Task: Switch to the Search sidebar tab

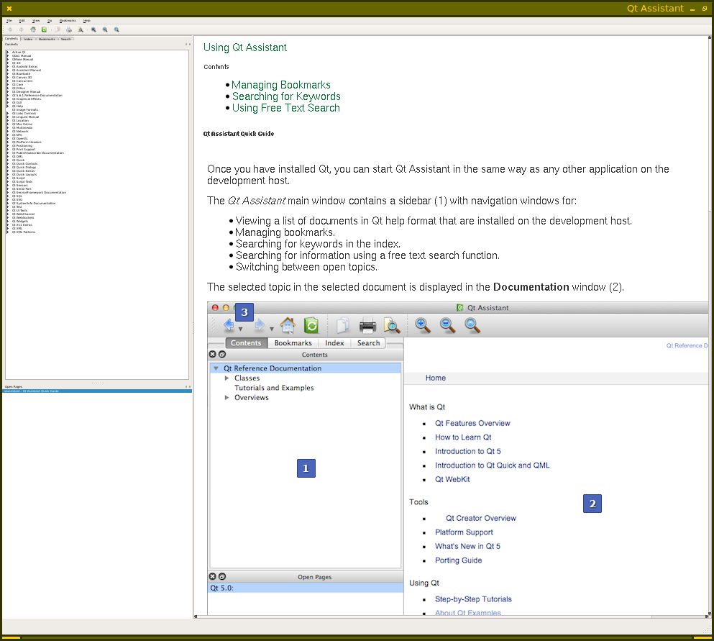Action: [66, 39]
